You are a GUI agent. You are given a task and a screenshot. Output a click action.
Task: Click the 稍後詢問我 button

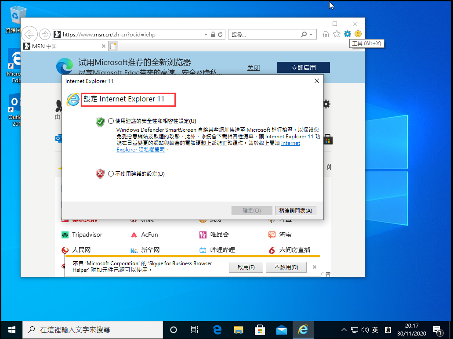pyautogui.click(x=296, y=210)
